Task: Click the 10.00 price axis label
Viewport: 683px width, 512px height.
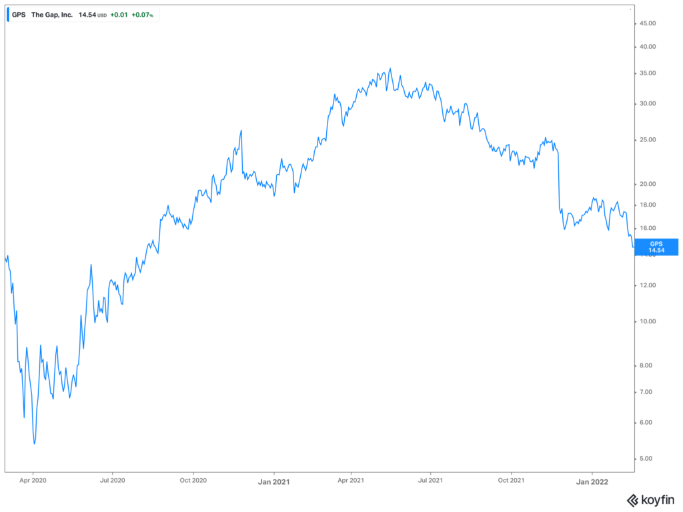Action: click(648, 321)
